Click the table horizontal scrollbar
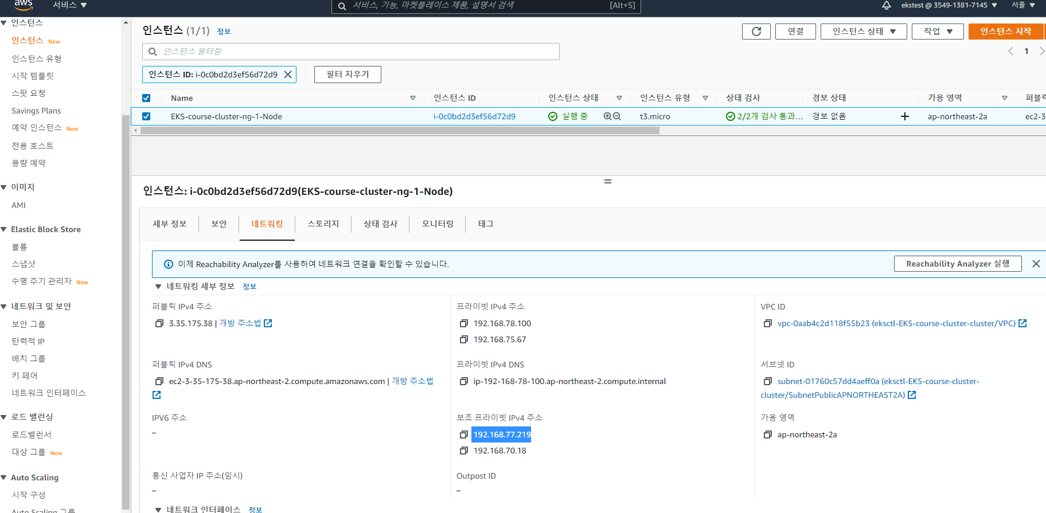 400,131
